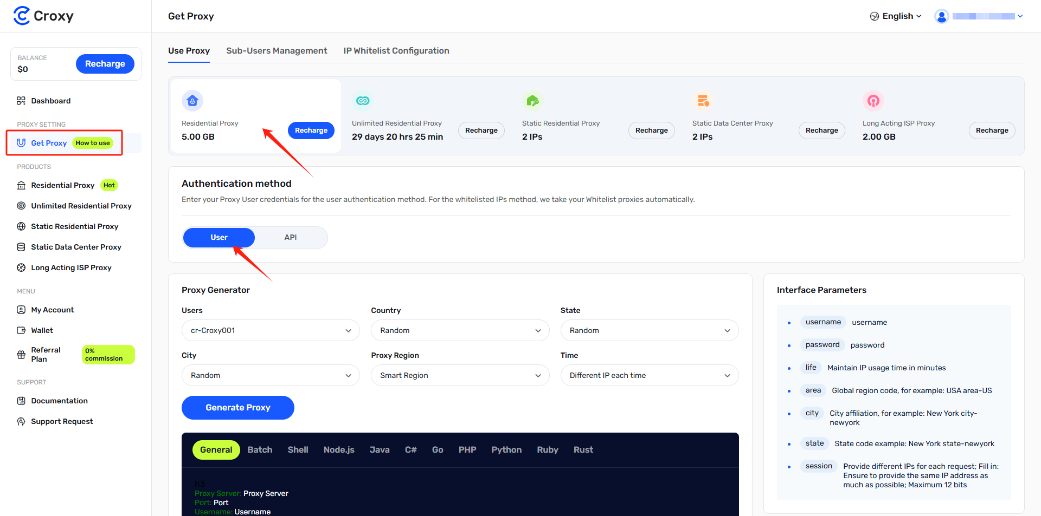Select User authentication method
The image size is (1041, 516).
click(219, 237)
